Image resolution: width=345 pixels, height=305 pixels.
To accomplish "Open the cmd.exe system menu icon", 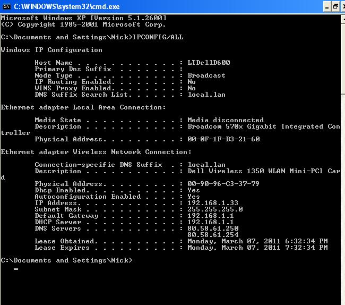I will 6,6.
